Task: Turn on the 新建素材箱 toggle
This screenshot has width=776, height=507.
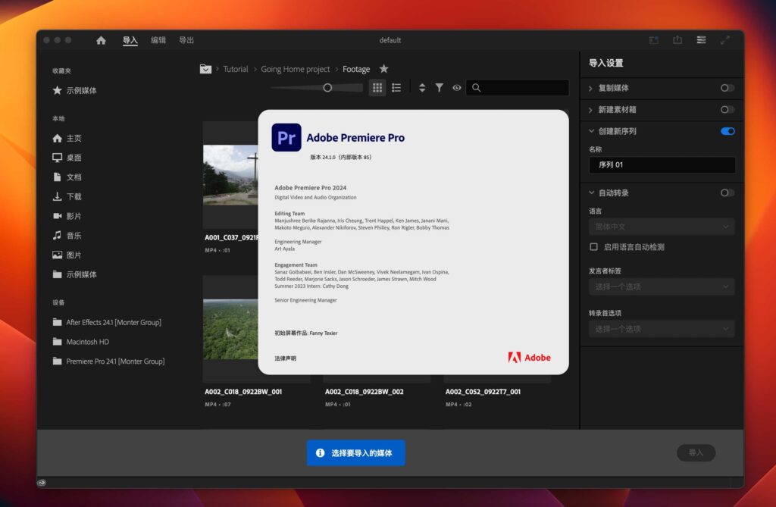Action: [727, 109]
